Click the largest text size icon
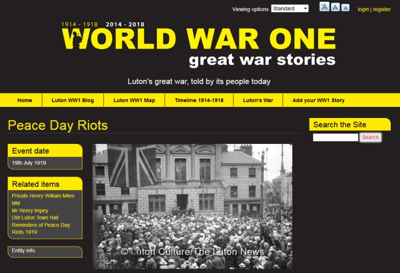This screenshot has width=400, height=273. (324, 7)
